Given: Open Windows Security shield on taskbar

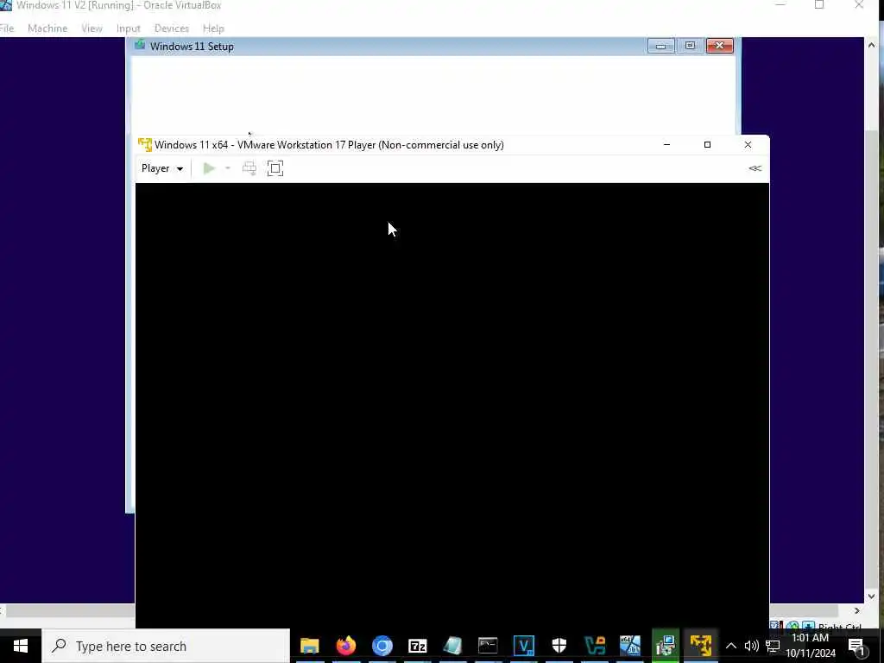Looking at the screenshot, I should [559, 646].
